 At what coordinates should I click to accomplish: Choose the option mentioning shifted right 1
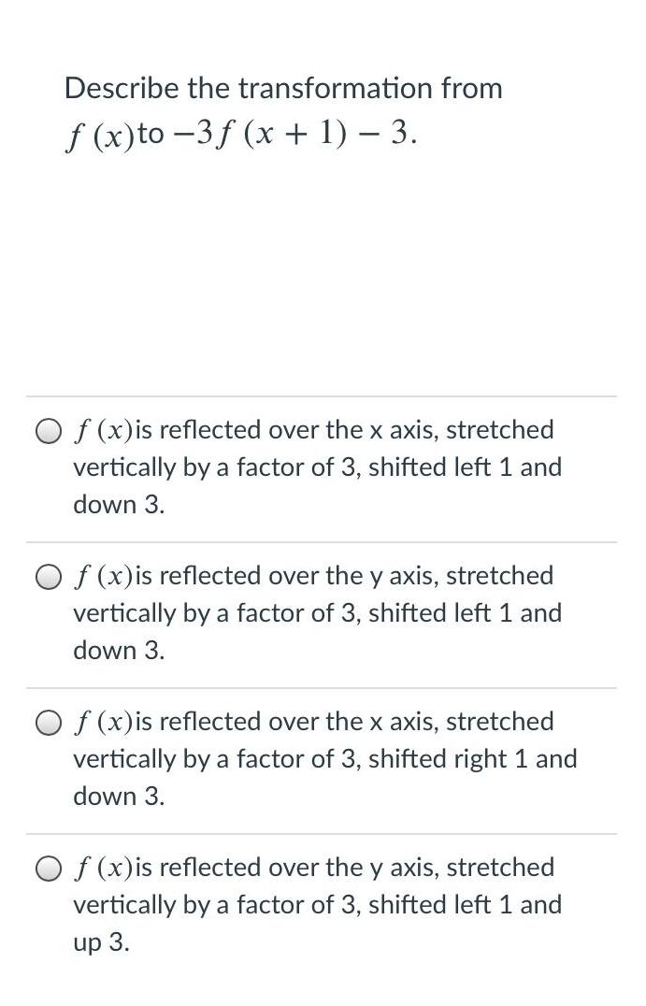[318, 758]
